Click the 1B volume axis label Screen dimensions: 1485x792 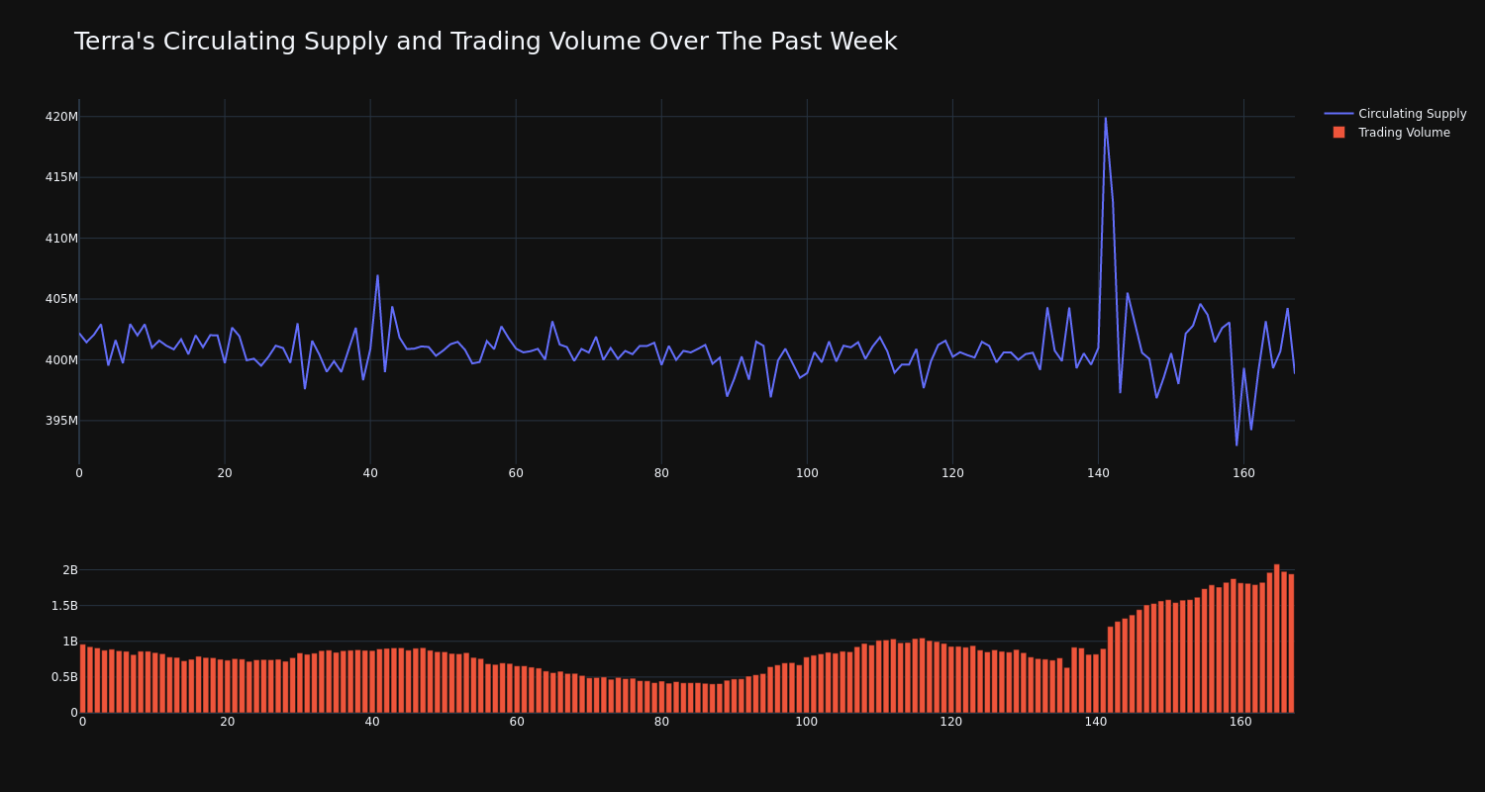point(69,642)
